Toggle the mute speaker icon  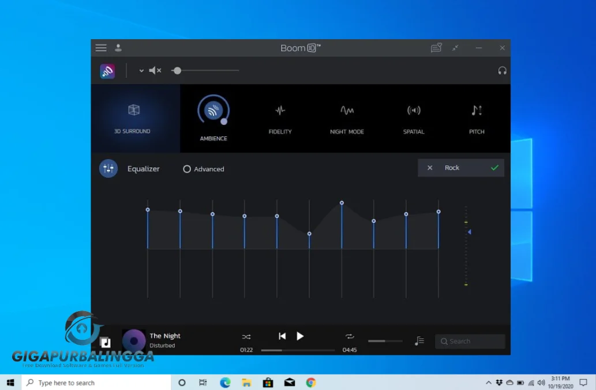pos(155,71)
